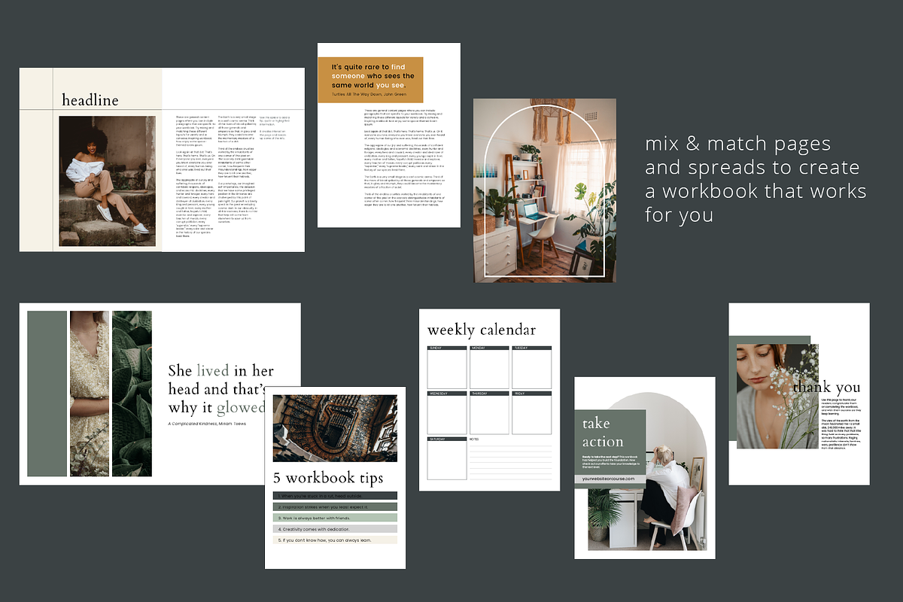Click the "weekly calendar" heading
Image resolution: width=903 pixels, height=602 pixels.
point(482,330)
